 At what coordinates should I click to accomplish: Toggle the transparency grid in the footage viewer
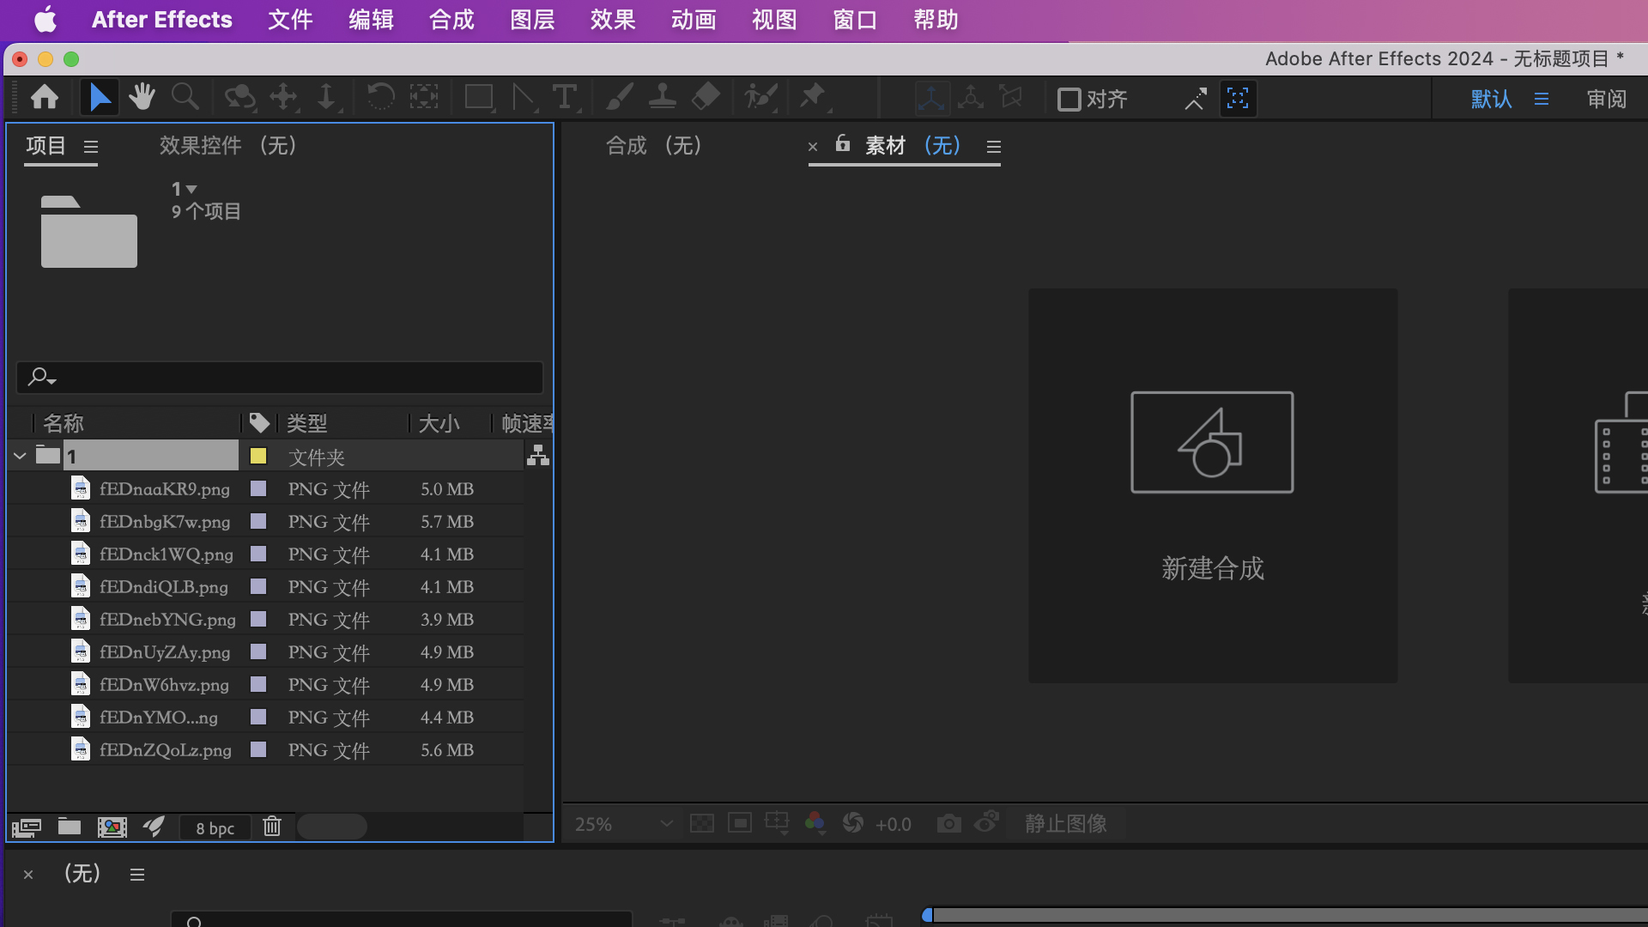click(702, 822)
